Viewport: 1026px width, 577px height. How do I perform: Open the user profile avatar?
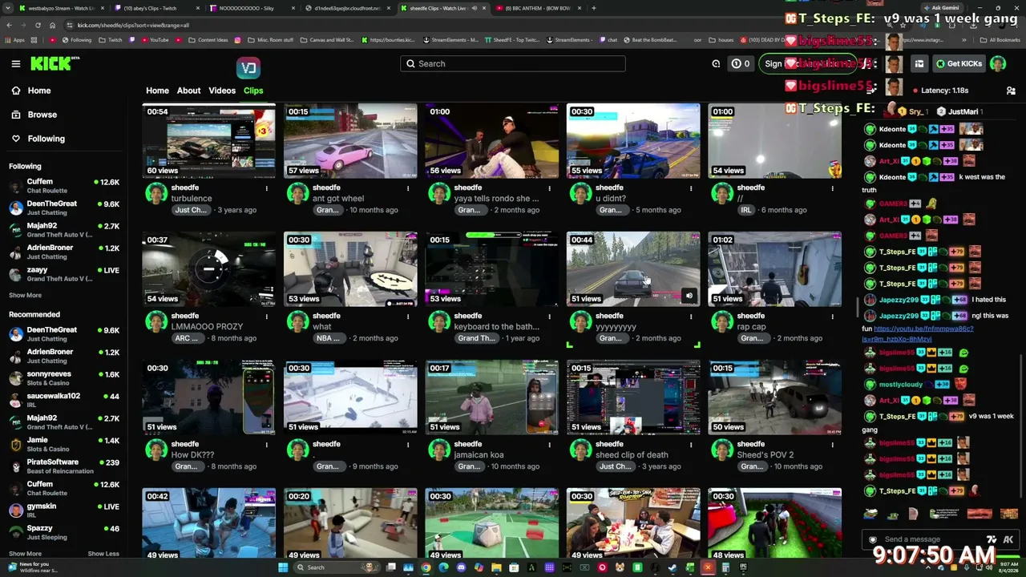[998, 64]
